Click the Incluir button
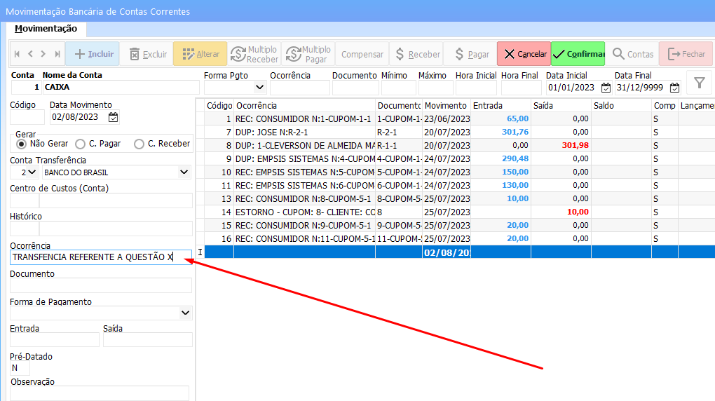This screenshot has height=401, width=715. coord(93,54)
